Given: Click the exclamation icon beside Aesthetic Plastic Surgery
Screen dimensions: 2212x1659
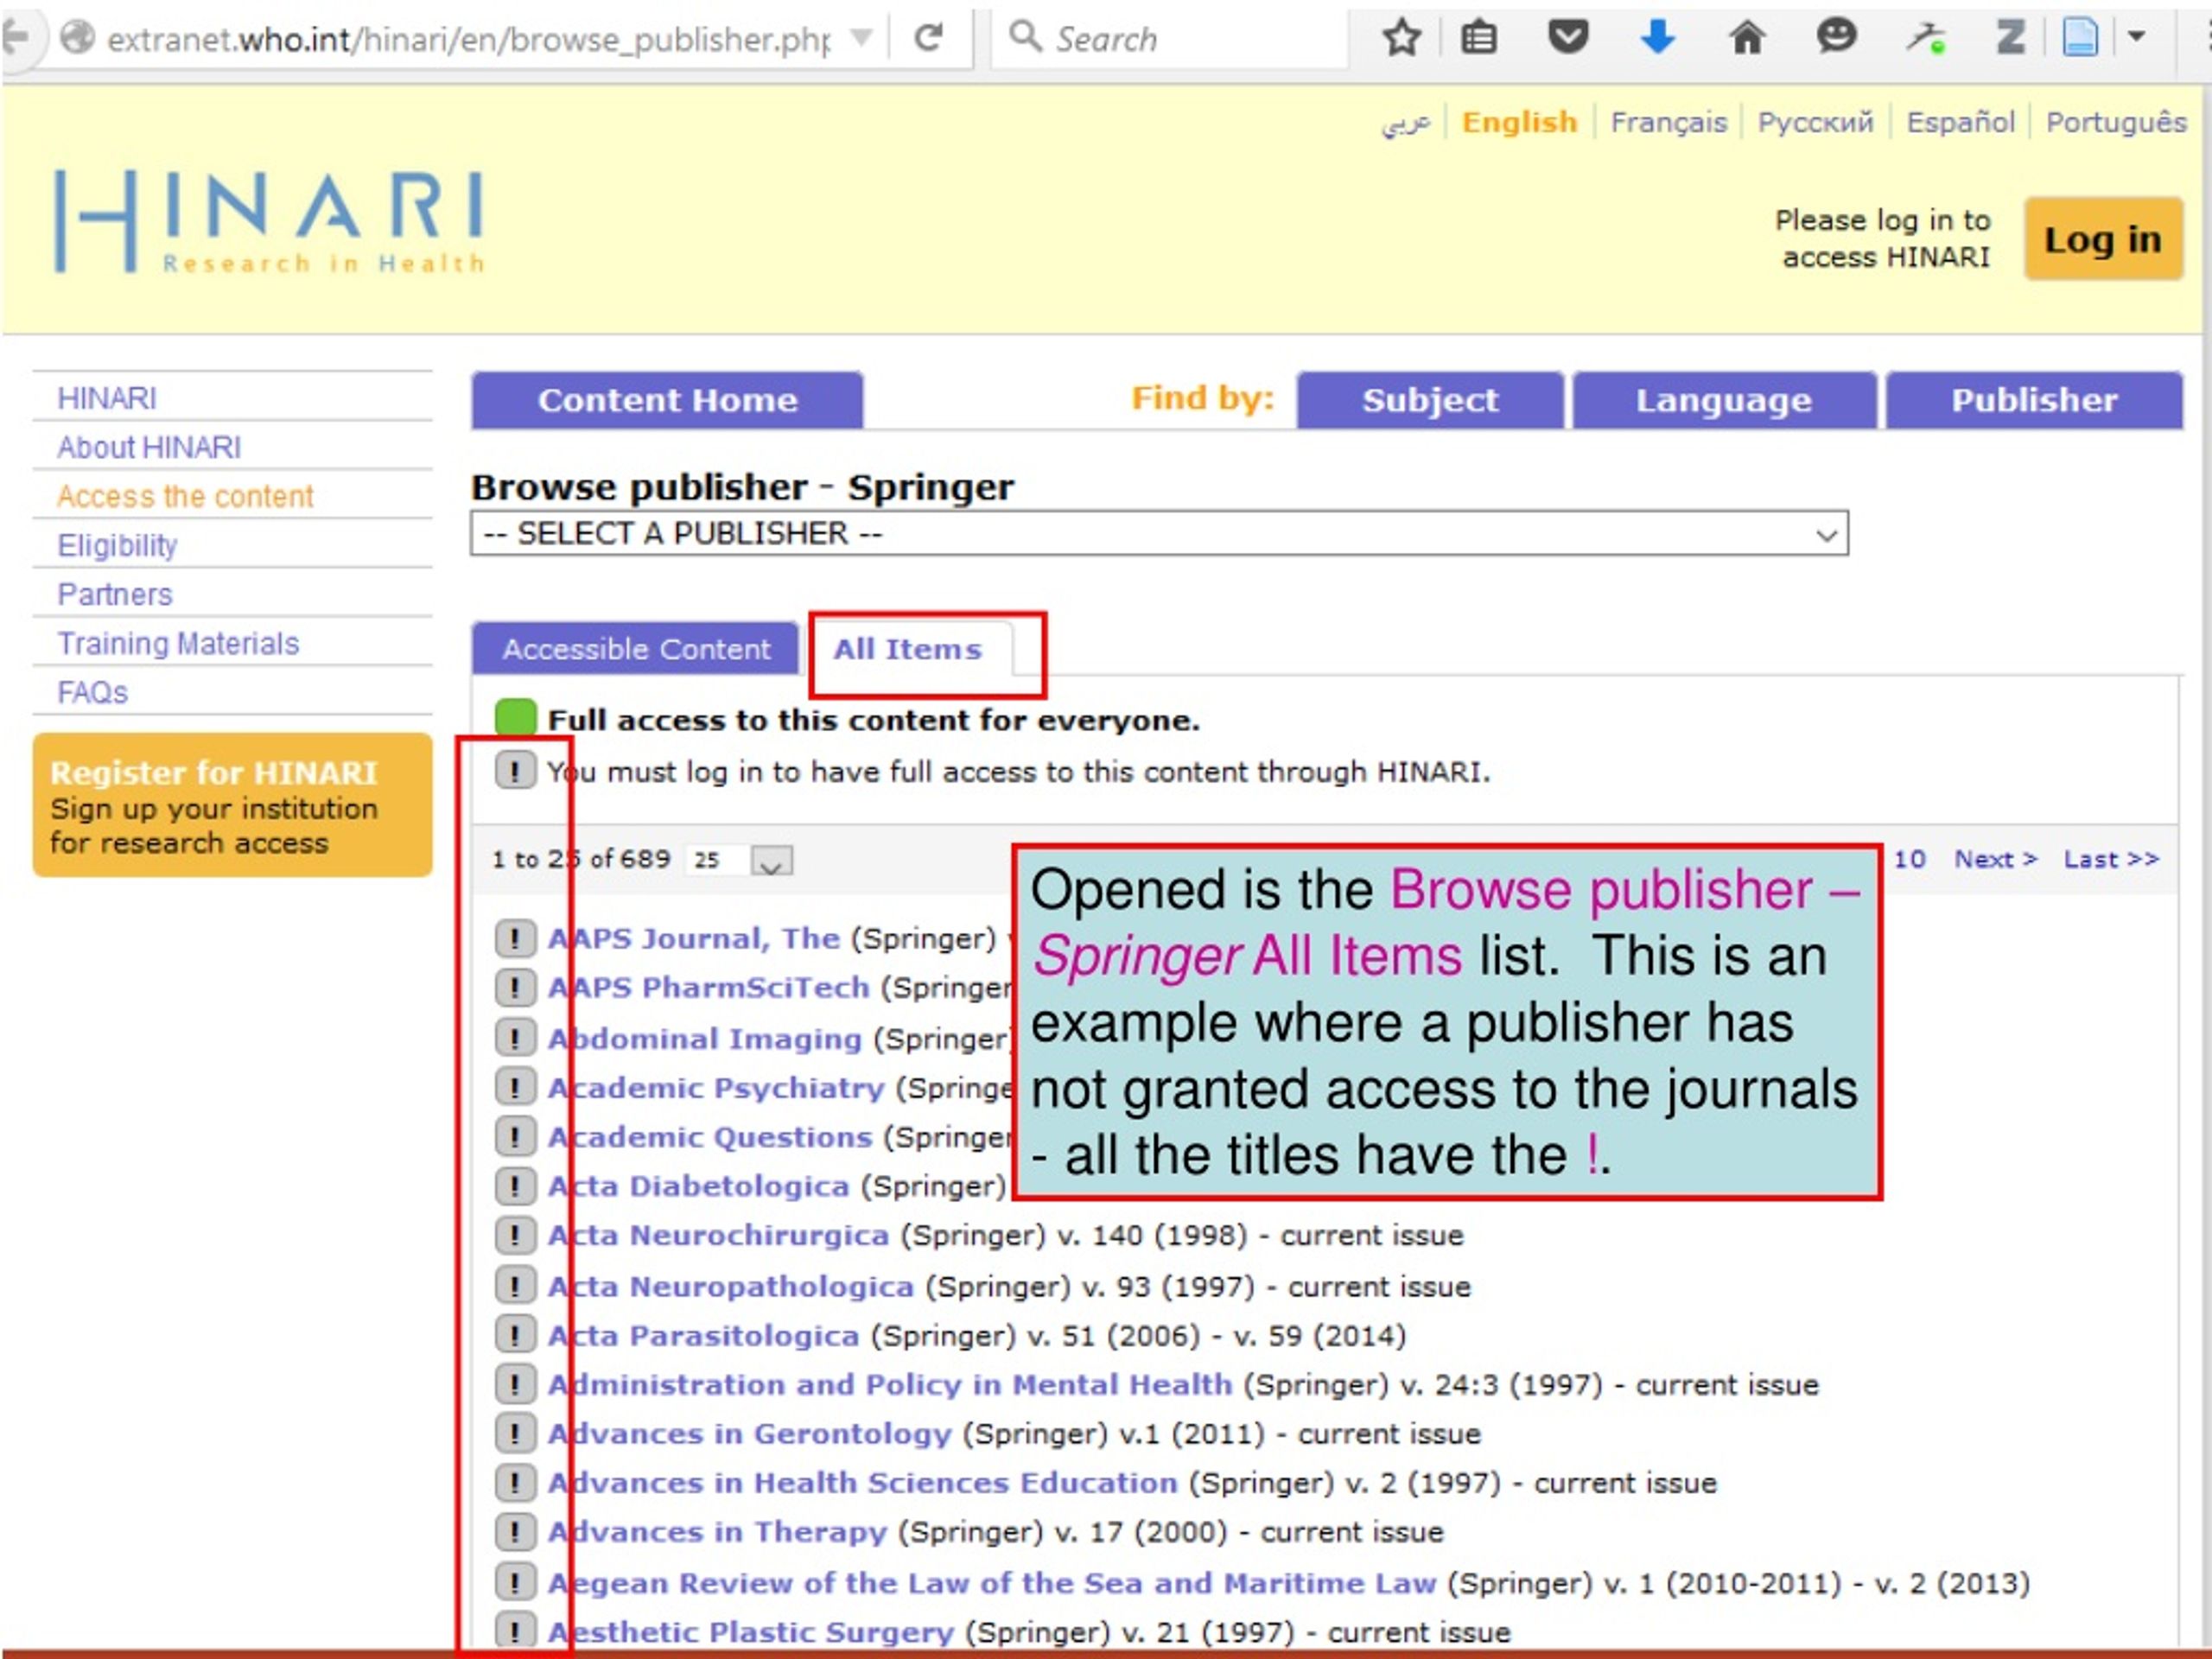Looking at the screenshot, I should 515,1631.
